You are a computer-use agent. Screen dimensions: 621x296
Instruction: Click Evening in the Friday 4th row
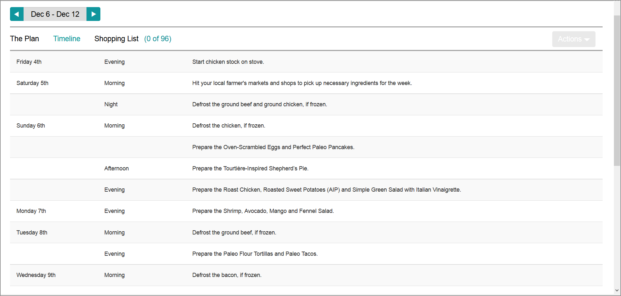(x=115, y=62)
